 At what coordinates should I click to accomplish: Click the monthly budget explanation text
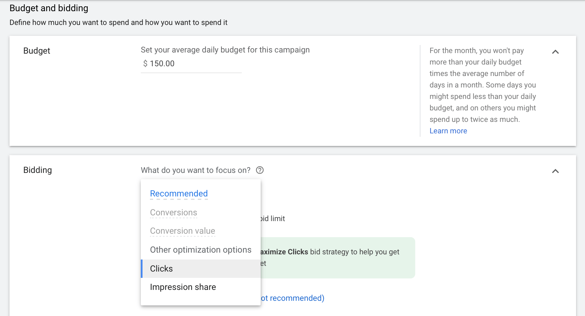pos(482,85)
